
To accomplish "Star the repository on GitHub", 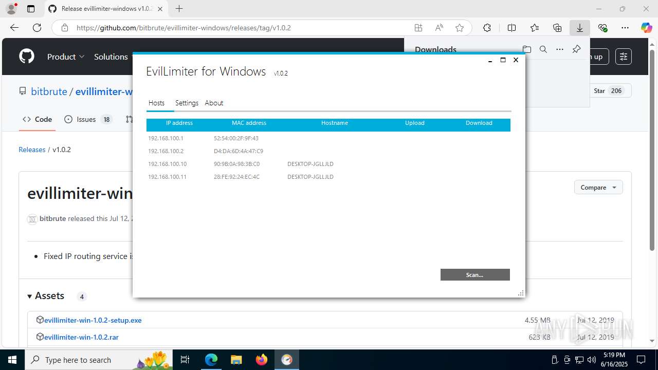I will pos(610,91).
